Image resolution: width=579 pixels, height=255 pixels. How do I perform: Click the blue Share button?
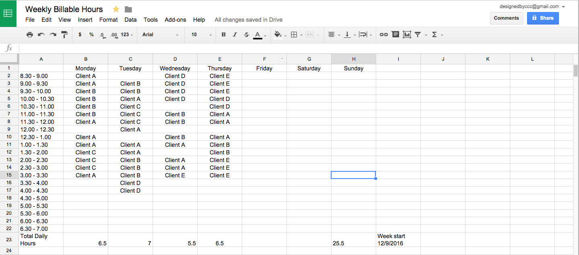(543, 18)
